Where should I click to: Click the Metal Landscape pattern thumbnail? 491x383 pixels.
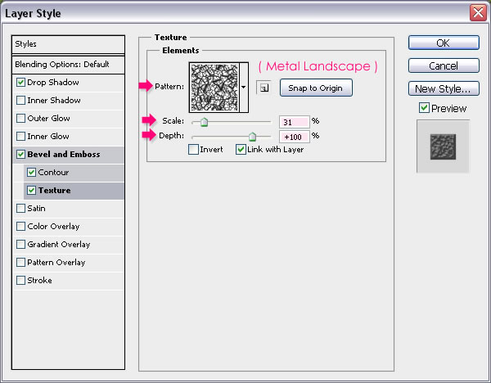click(x=214, y=88)
